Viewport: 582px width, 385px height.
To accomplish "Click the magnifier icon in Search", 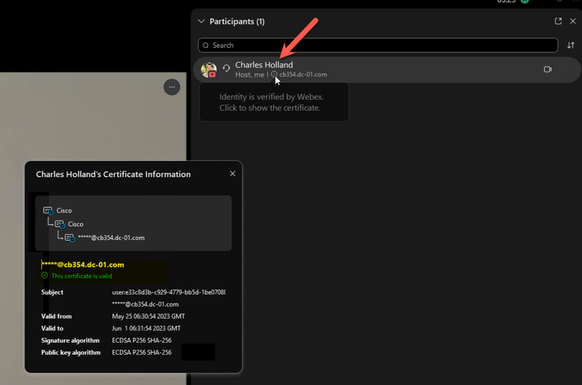I will [206, 45].
